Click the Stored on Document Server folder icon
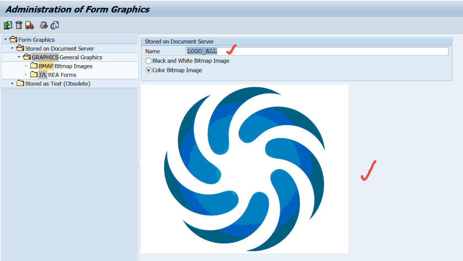 (20, 48)
